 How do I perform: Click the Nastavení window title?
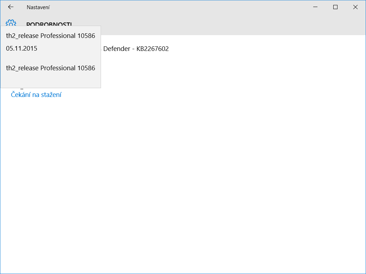coord(38,7)
